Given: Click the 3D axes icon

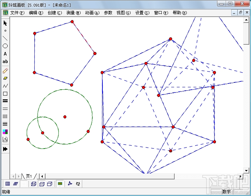Looking at the screenshot, I should [70, 184].
